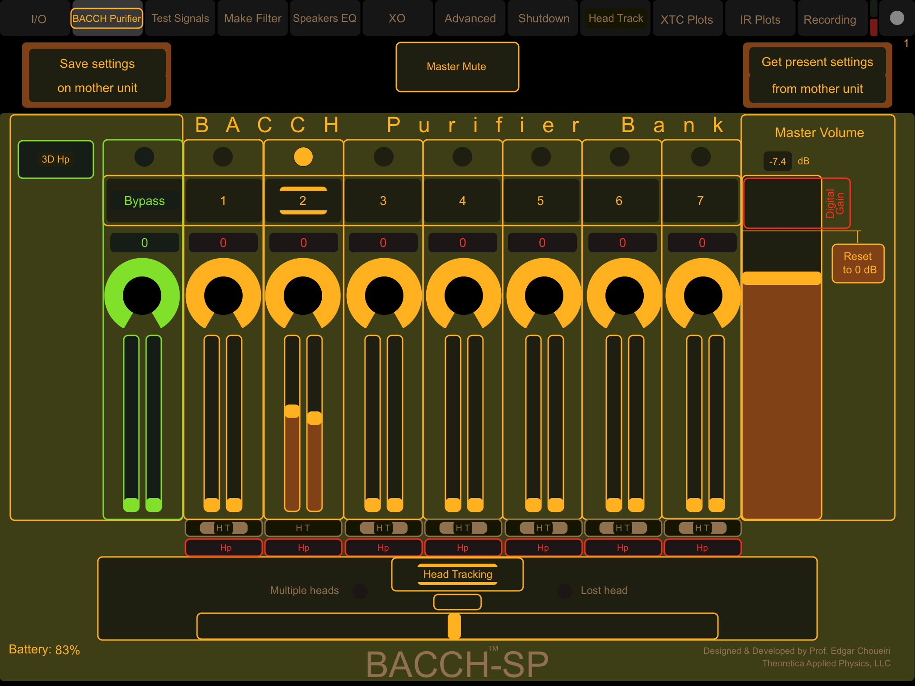Toggle HT switch under slot 2
Screen dimensions: 915x686
click(x=303, y=528)
